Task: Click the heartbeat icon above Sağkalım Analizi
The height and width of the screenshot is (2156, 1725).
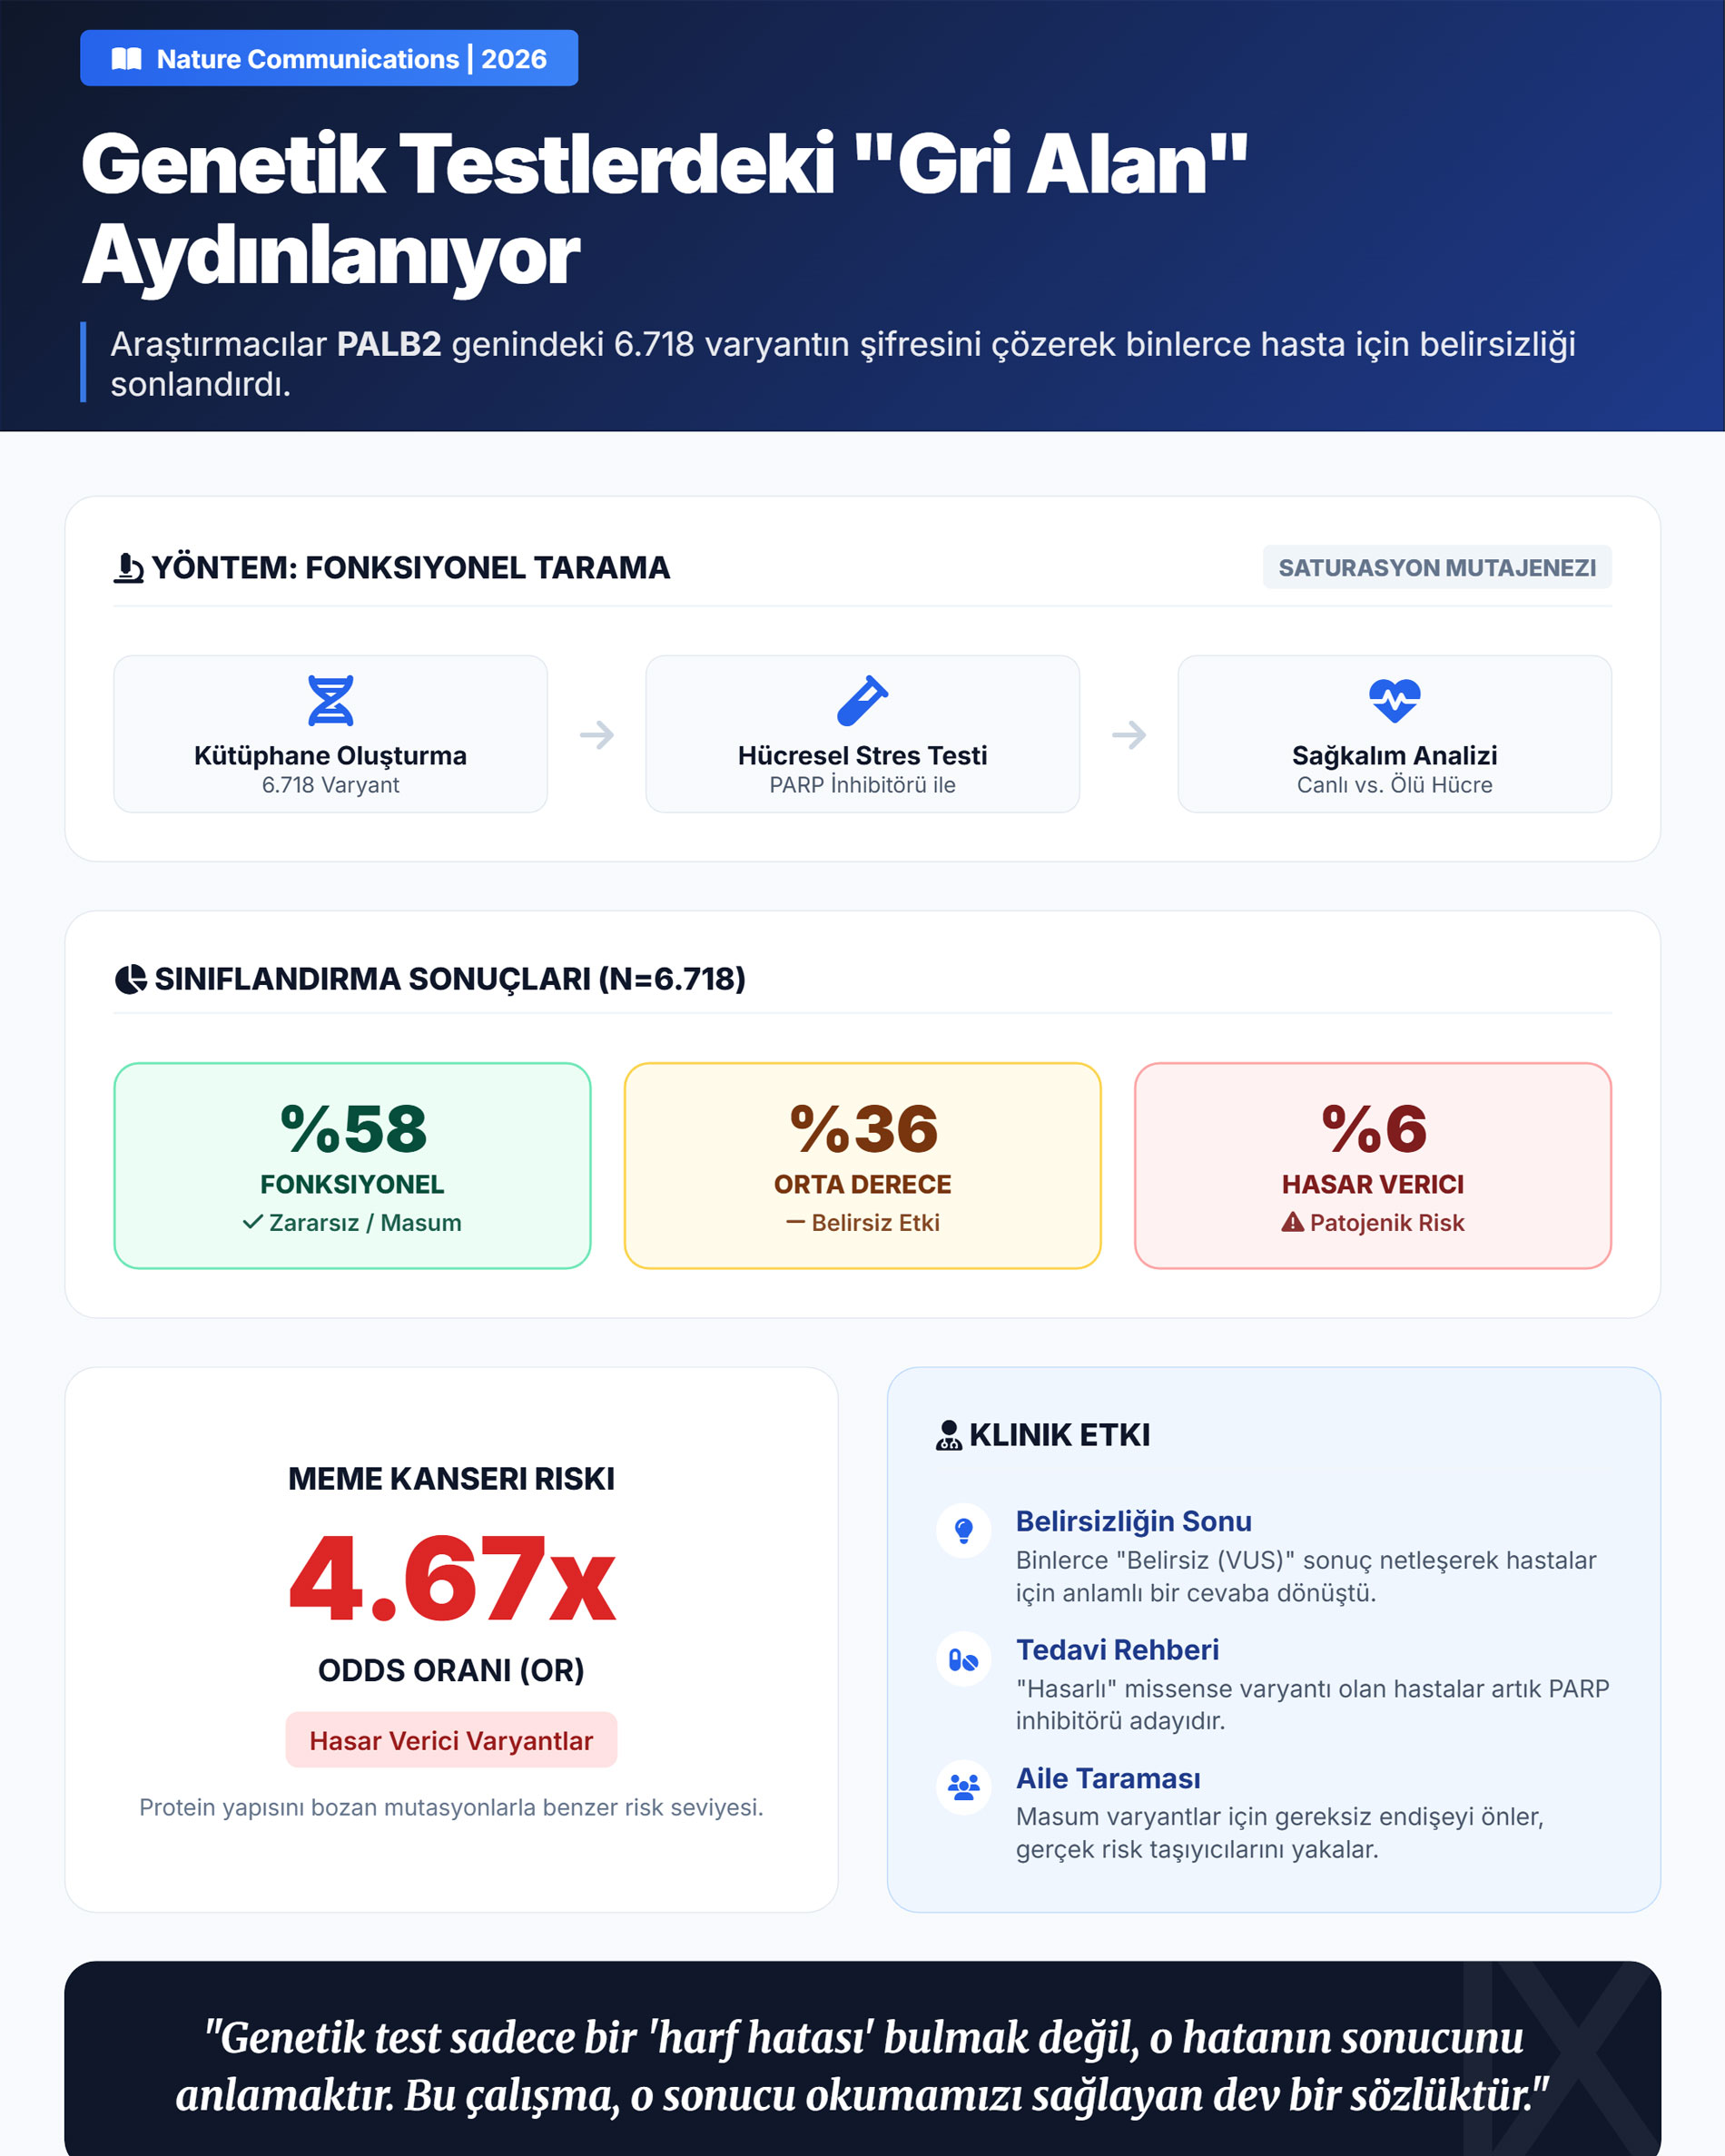Action: click(1395, 700)
